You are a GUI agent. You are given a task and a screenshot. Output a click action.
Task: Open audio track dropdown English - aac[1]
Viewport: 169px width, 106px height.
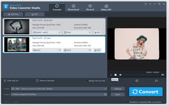coord(47,32)
